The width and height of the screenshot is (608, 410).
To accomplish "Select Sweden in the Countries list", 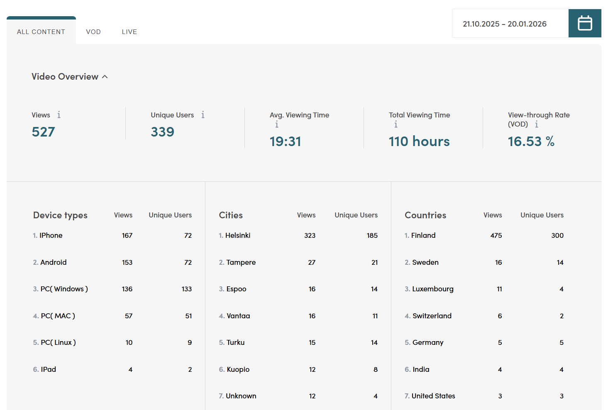I will pos(425,262).
